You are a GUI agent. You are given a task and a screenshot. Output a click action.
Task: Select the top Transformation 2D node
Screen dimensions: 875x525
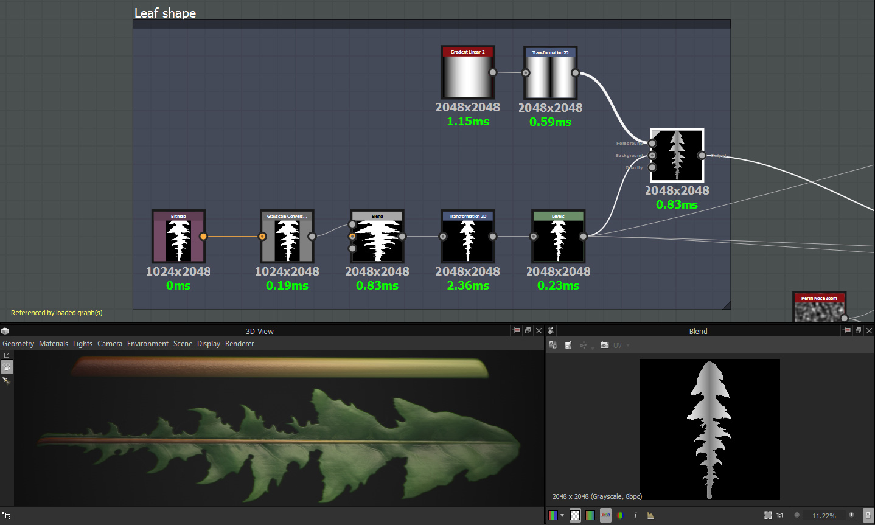(551, 73)
